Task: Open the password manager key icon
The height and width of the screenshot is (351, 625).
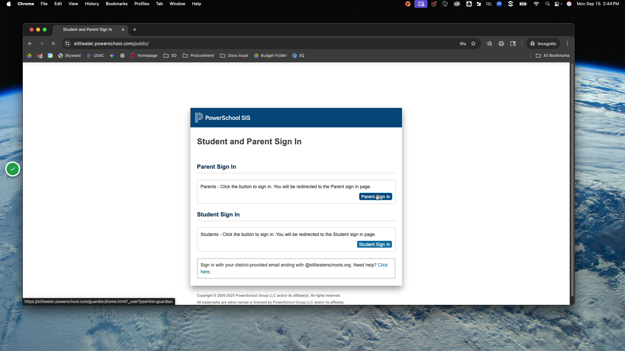Action: (463, 44)
